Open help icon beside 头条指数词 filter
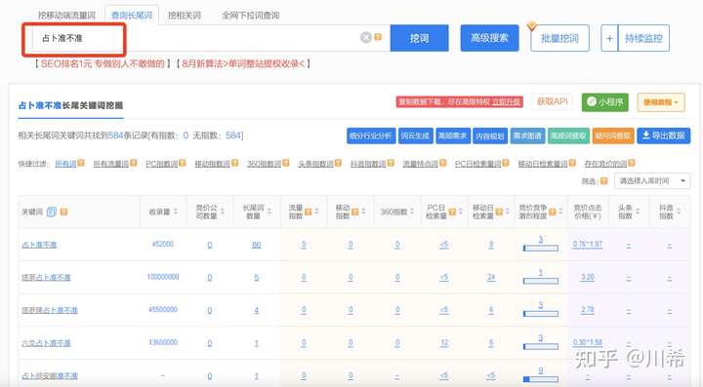This screenshot has width=703, height=387. 338,164
